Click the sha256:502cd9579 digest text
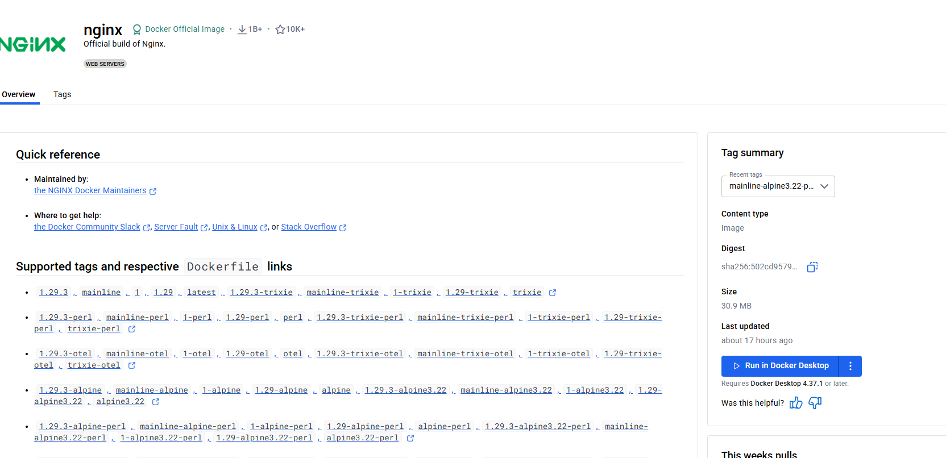The image size is (946, 458). click(x=759, y=267)
